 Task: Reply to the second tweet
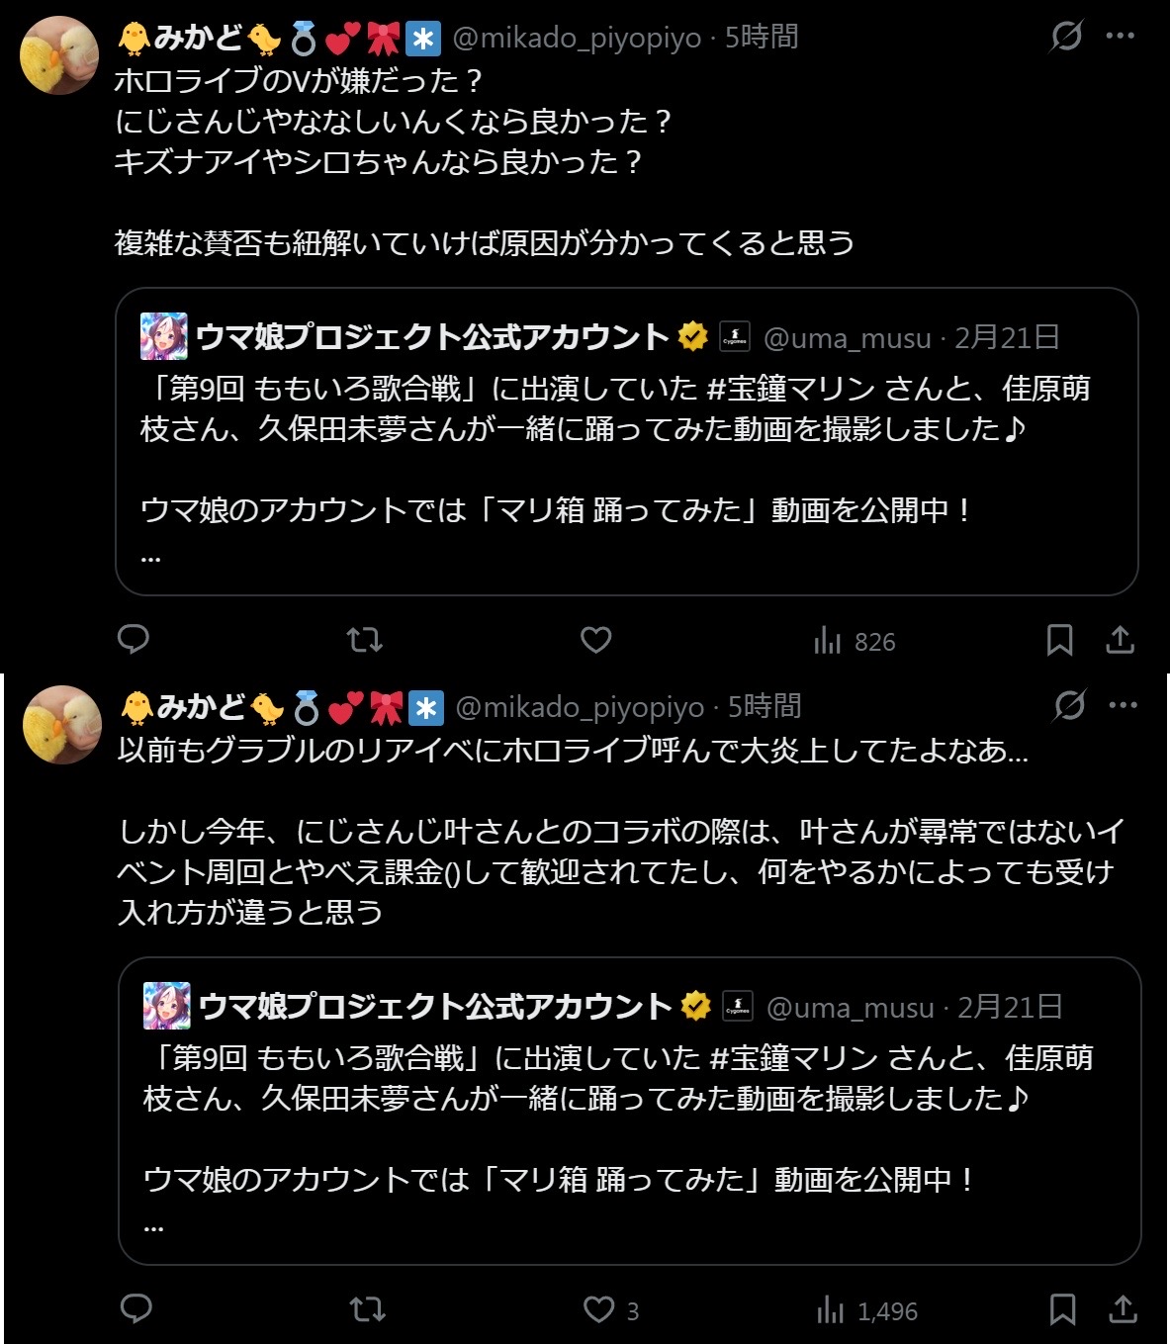tap(136, 1309)
